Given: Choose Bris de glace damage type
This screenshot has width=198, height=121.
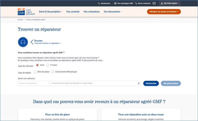Looking at the screenshot, I should (x=35, y=72).
